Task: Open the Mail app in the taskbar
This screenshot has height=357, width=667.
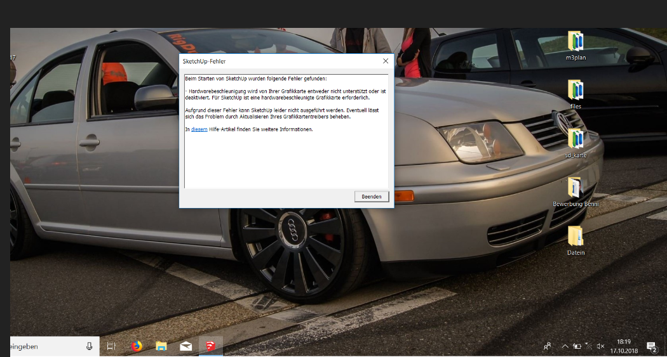Action: [x=186, y=346]
